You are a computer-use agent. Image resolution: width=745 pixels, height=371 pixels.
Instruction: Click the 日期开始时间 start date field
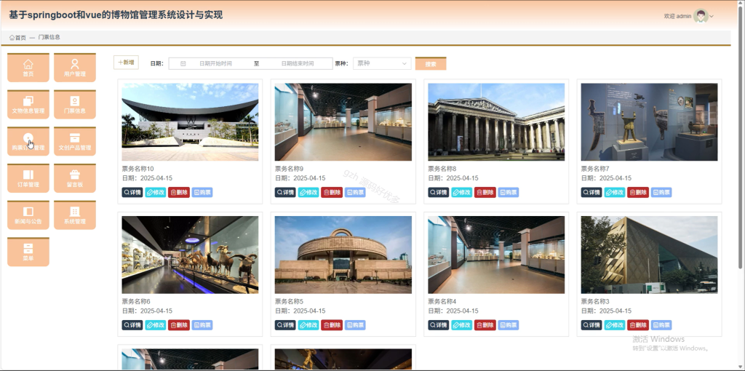pyautogui.click(x=215, y=63)
